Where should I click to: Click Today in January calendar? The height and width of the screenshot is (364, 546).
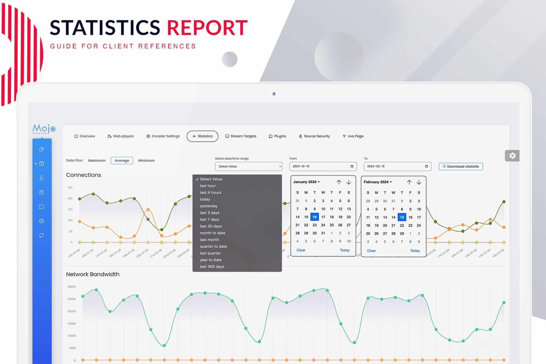click(345, 250)
